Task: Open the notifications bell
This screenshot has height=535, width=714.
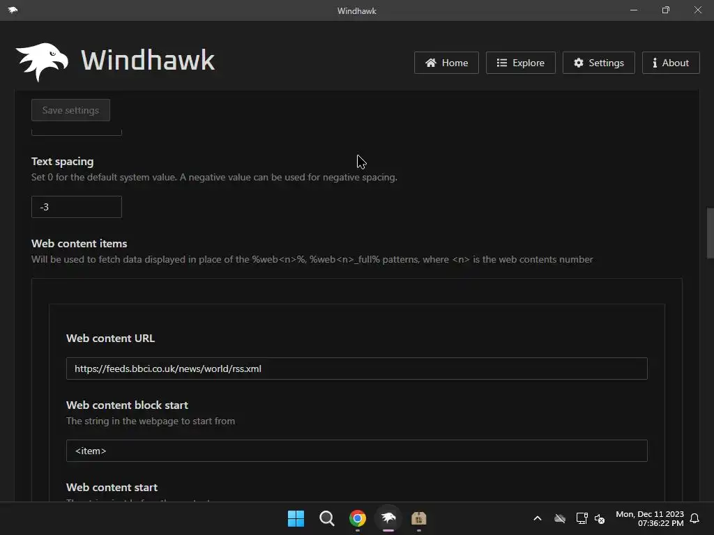Action: (x=694, y=518)
